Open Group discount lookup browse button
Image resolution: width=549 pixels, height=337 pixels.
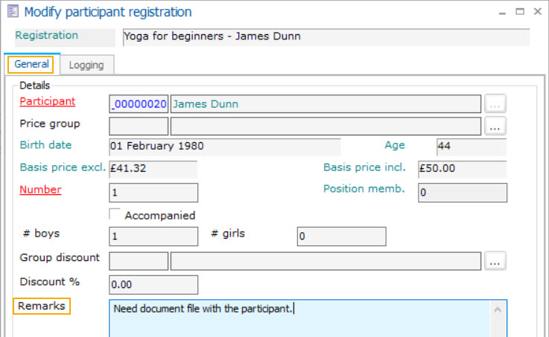click(x=495, y=260)
